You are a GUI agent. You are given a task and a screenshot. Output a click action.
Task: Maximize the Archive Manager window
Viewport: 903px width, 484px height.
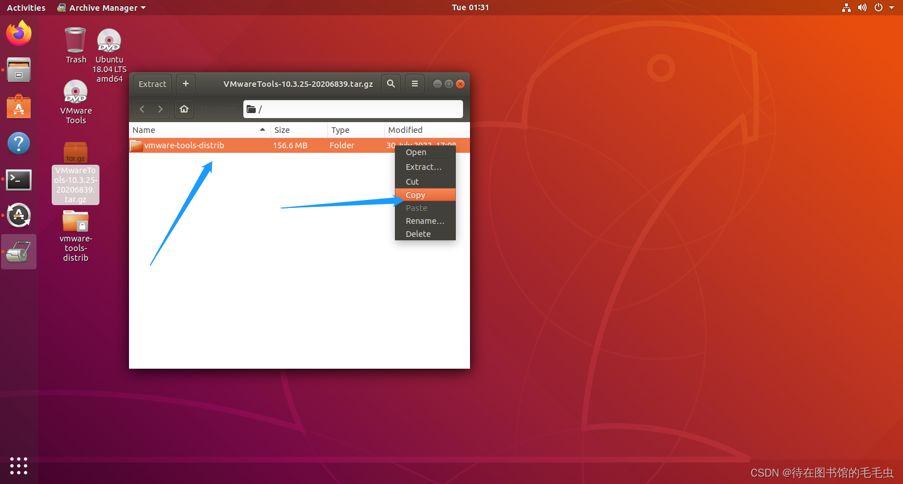449,84
